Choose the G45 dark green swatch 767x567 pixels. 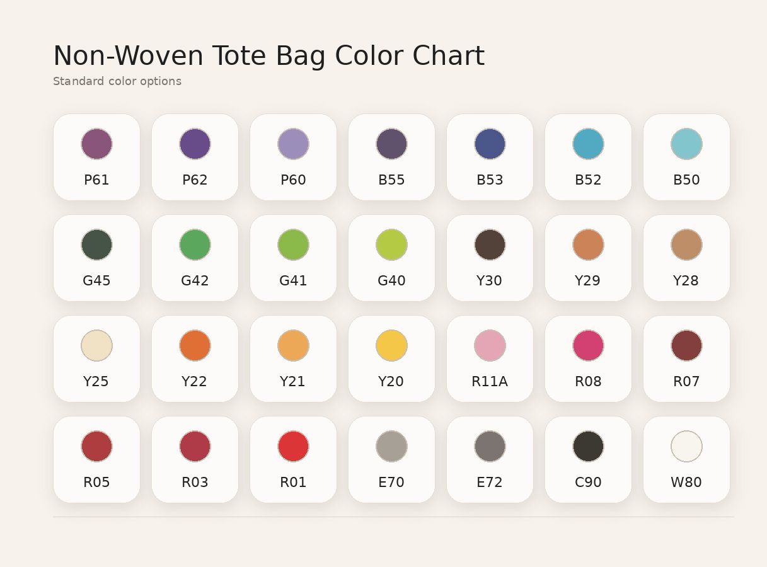[96, 244]
